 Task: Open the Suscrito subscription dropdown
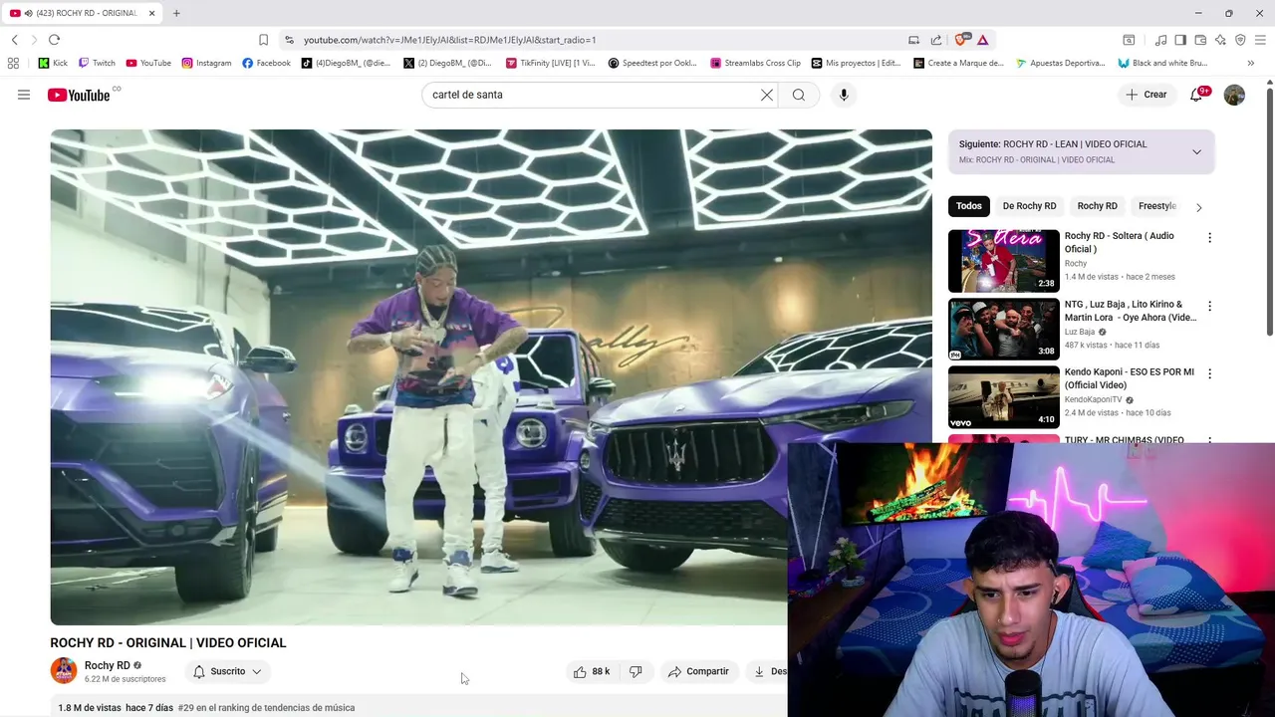(228, 671)
